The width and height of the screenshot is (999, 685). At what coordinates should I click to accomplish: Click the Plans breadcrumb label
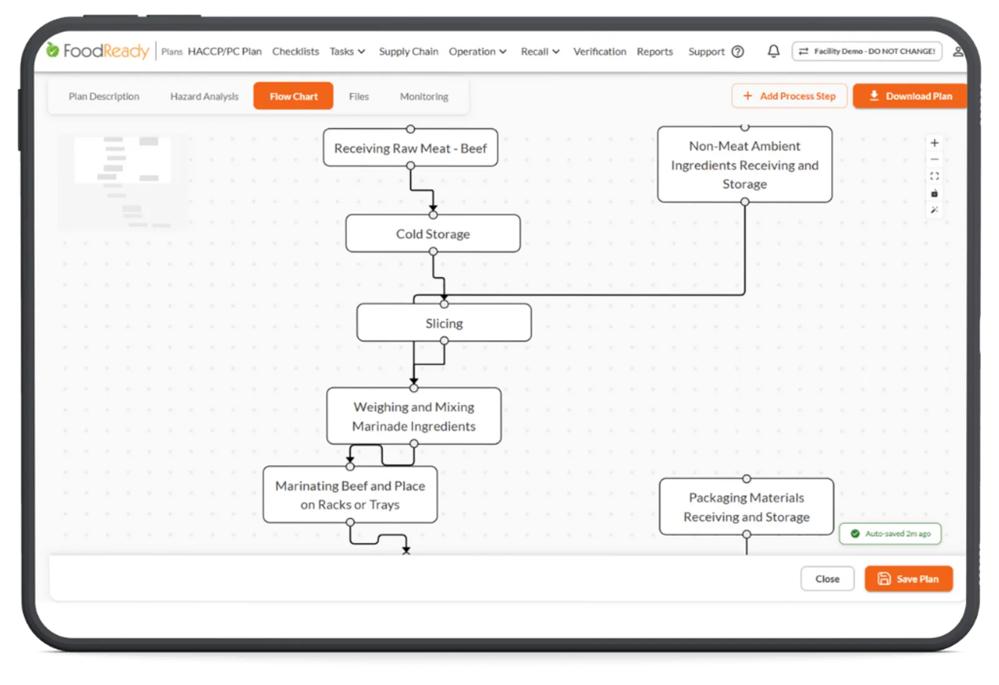pos(172,52)
